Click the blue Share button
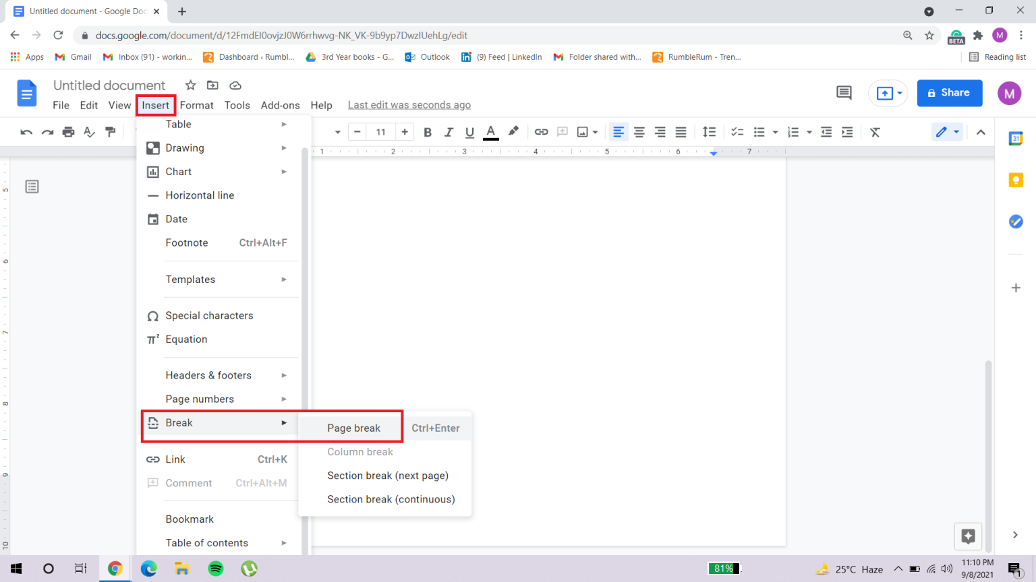Image resolution: width=1036 pixels, height=582 pixels. click(x=949, y=93)
